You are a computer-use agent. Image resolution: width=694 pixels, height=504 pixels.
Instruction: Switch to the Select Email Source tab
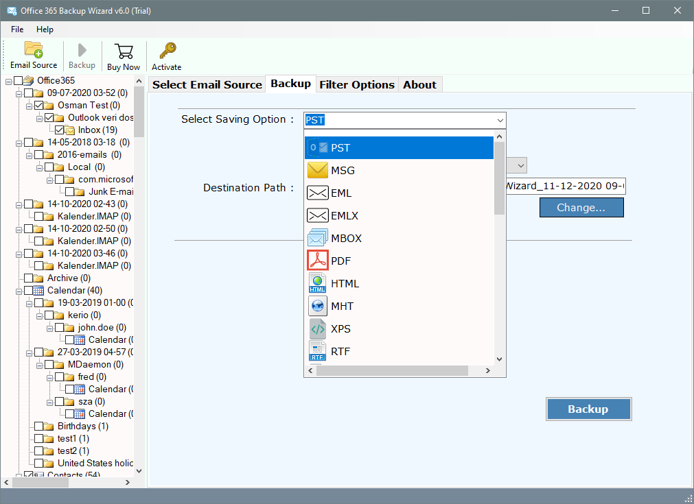[x=207, y=84]
